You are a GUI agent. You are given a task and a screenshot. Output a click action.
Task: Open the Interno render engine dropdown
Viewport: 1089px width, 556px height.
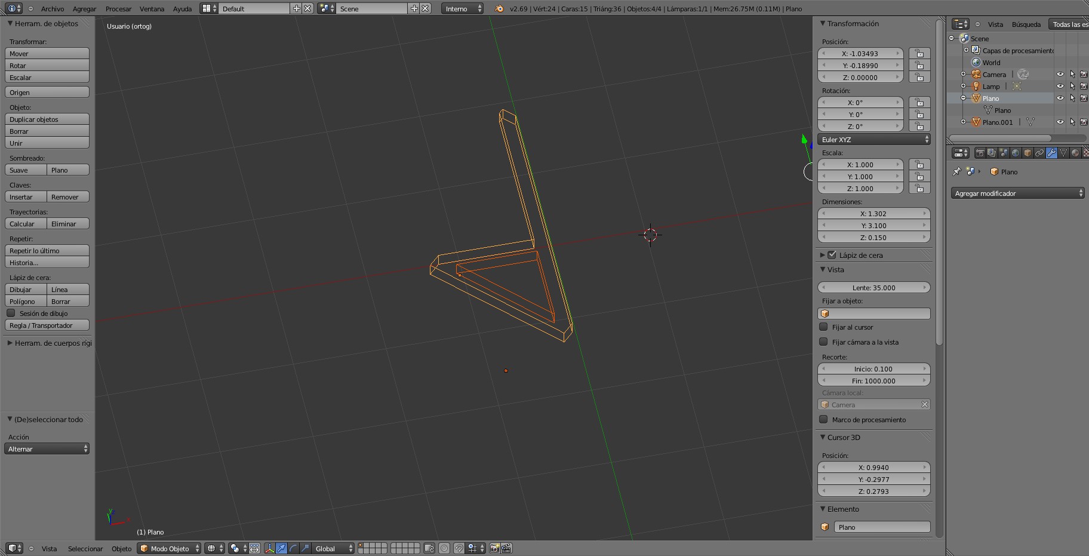[463, 8]
